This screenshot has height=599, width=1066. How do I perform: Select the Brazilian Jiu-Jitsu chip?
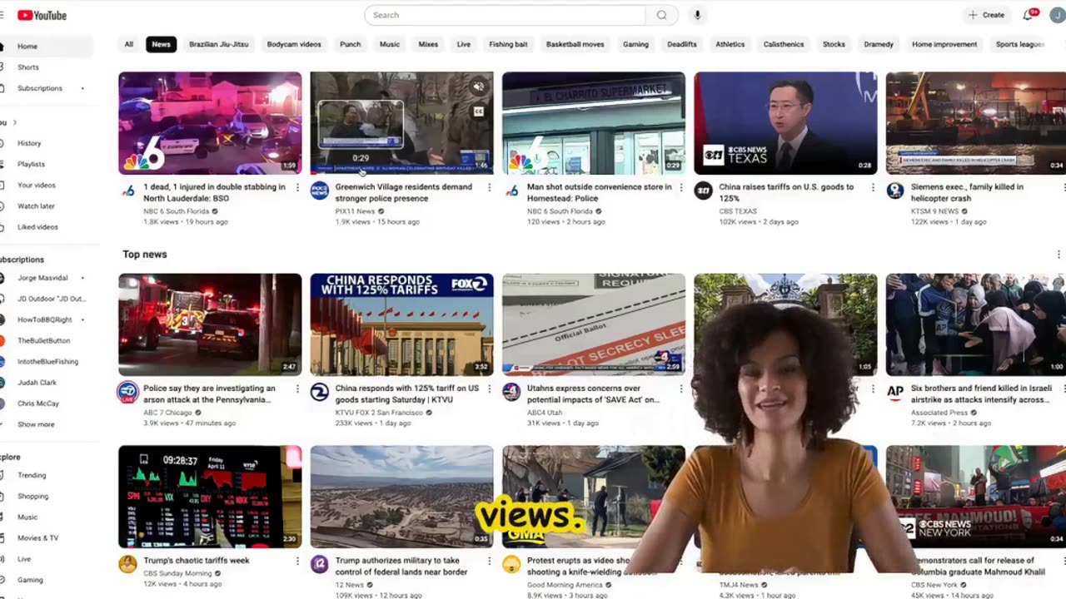(x=218, y=44)
